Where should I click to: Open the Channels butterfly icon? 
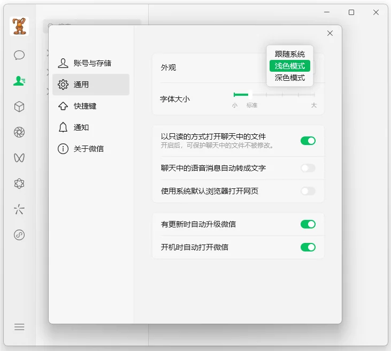coord(19,158)
